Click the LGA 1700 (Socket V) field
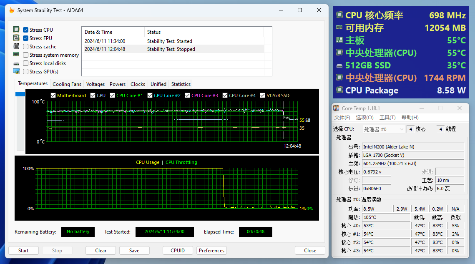Screen dimensions: 475x264 (x=413, y=155)
